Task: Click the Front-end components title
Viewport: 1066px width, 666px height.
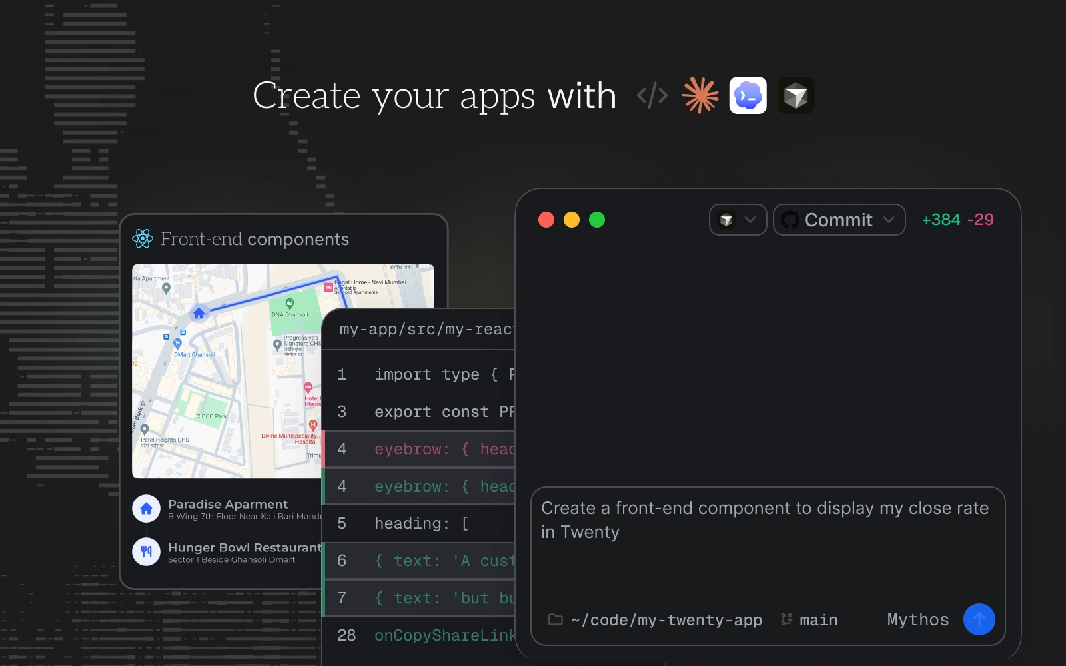Action: click(x=255, y=239)
